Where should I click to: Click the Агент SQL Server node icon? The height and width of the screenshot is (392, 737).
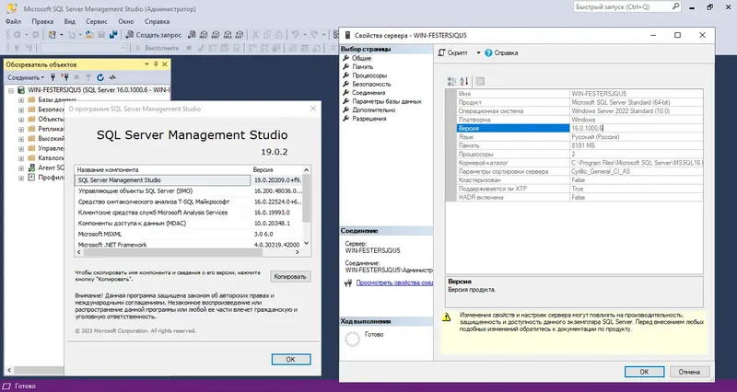click(x=31, y=167)
